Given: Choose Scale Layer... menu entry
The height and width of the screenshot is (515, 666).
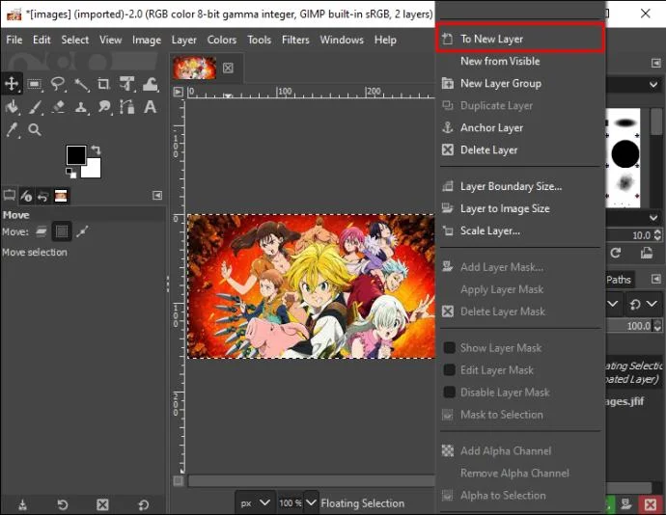Looking at the screenshot, I should tap(520, 230).
